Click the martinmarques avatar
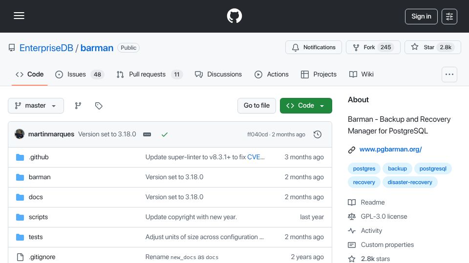Screen dimensions: 469x263 click(20, 134)
